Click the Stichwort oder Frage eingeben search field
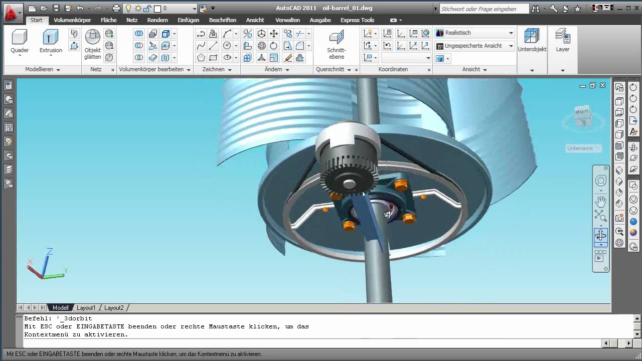This screenshot has height=361, width=642. pos(484,9)
